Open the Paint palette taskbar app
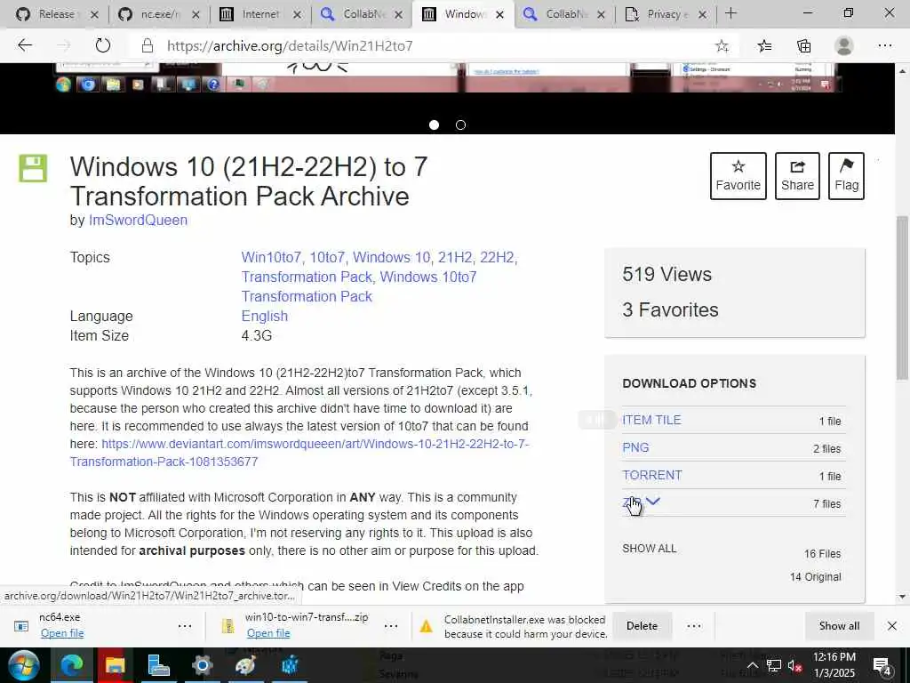Image resolution: width=910 pixels, height=683 pixels. click(x=245, y=665)
